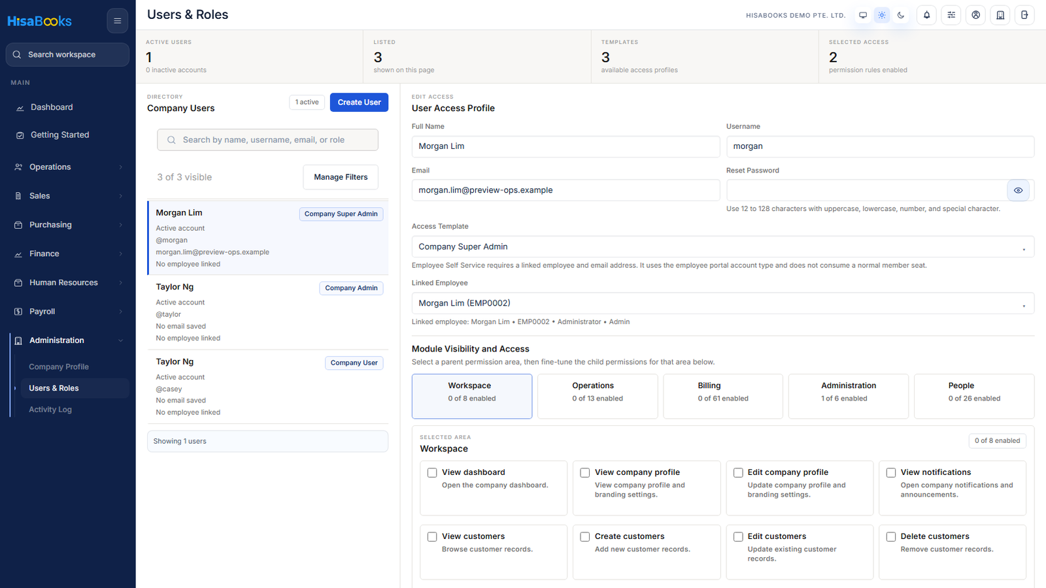Open Company Profile submenu item
The height and width of the screenshot is (588, 1046).
(x=75, y=367)
